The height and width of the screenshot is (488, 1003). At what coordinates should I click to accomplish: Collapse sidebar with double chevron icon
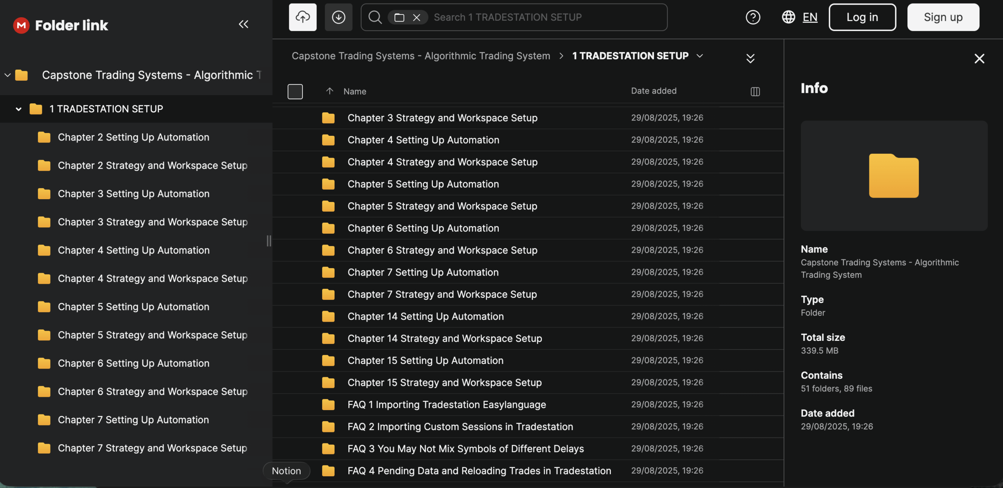(243, 24)
